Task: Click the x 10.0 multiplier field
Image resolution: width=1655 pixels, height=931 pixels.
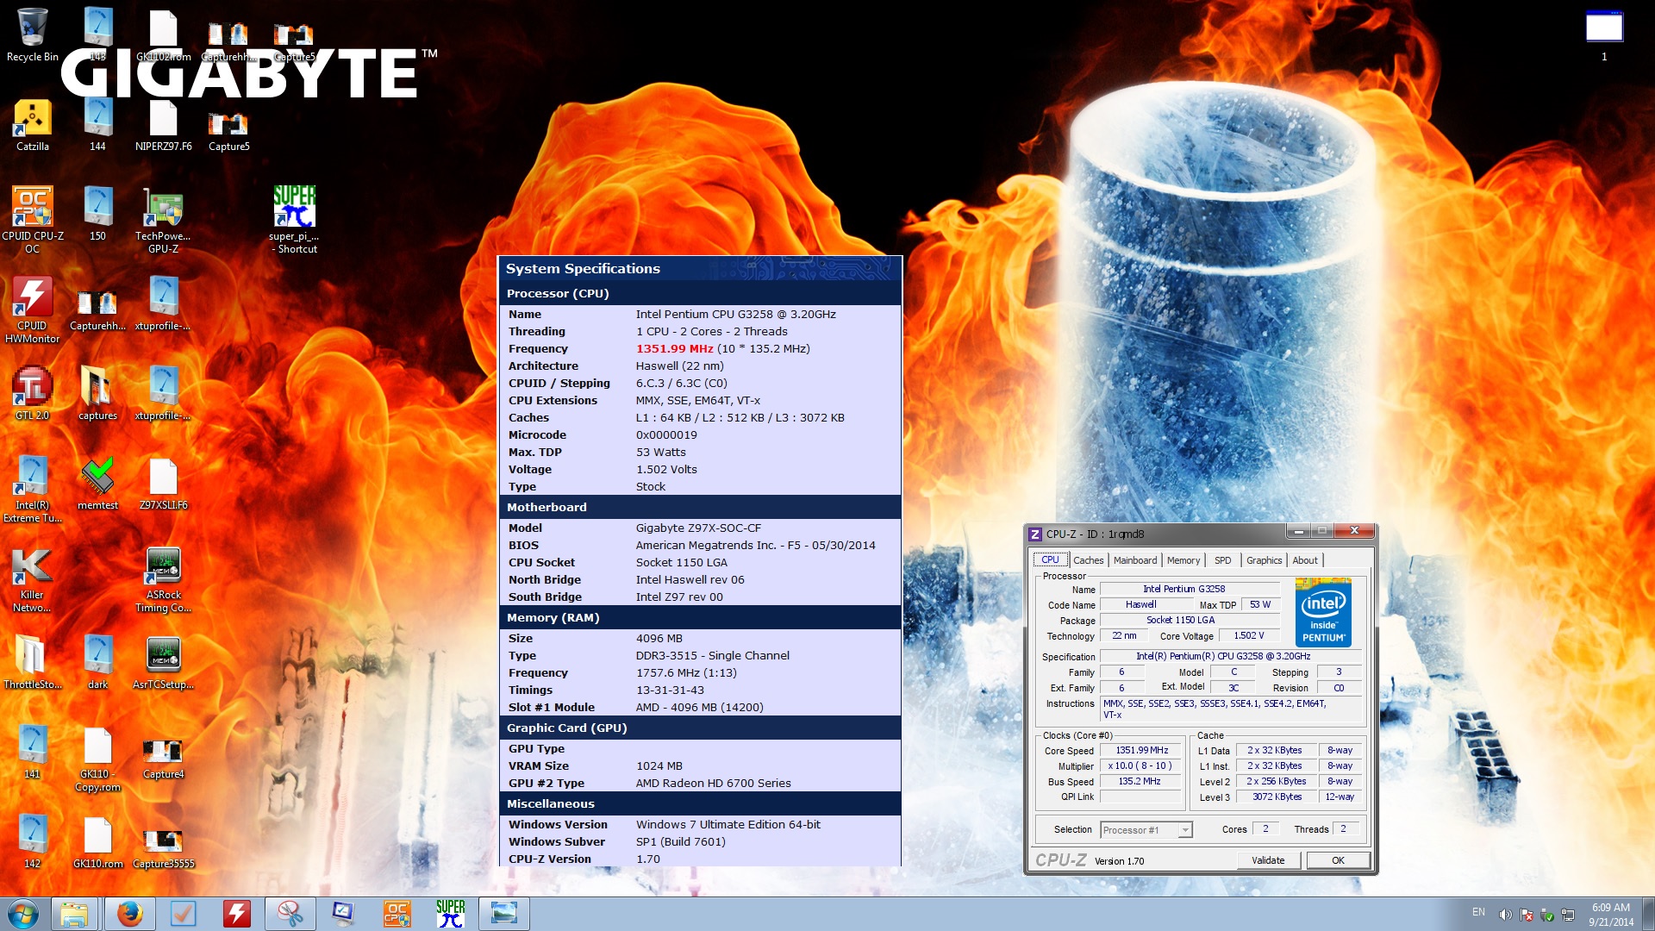Action: [x=1142, y=766]
